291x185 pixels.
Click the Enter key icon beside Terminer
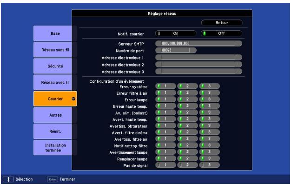(x=53, y=179)
